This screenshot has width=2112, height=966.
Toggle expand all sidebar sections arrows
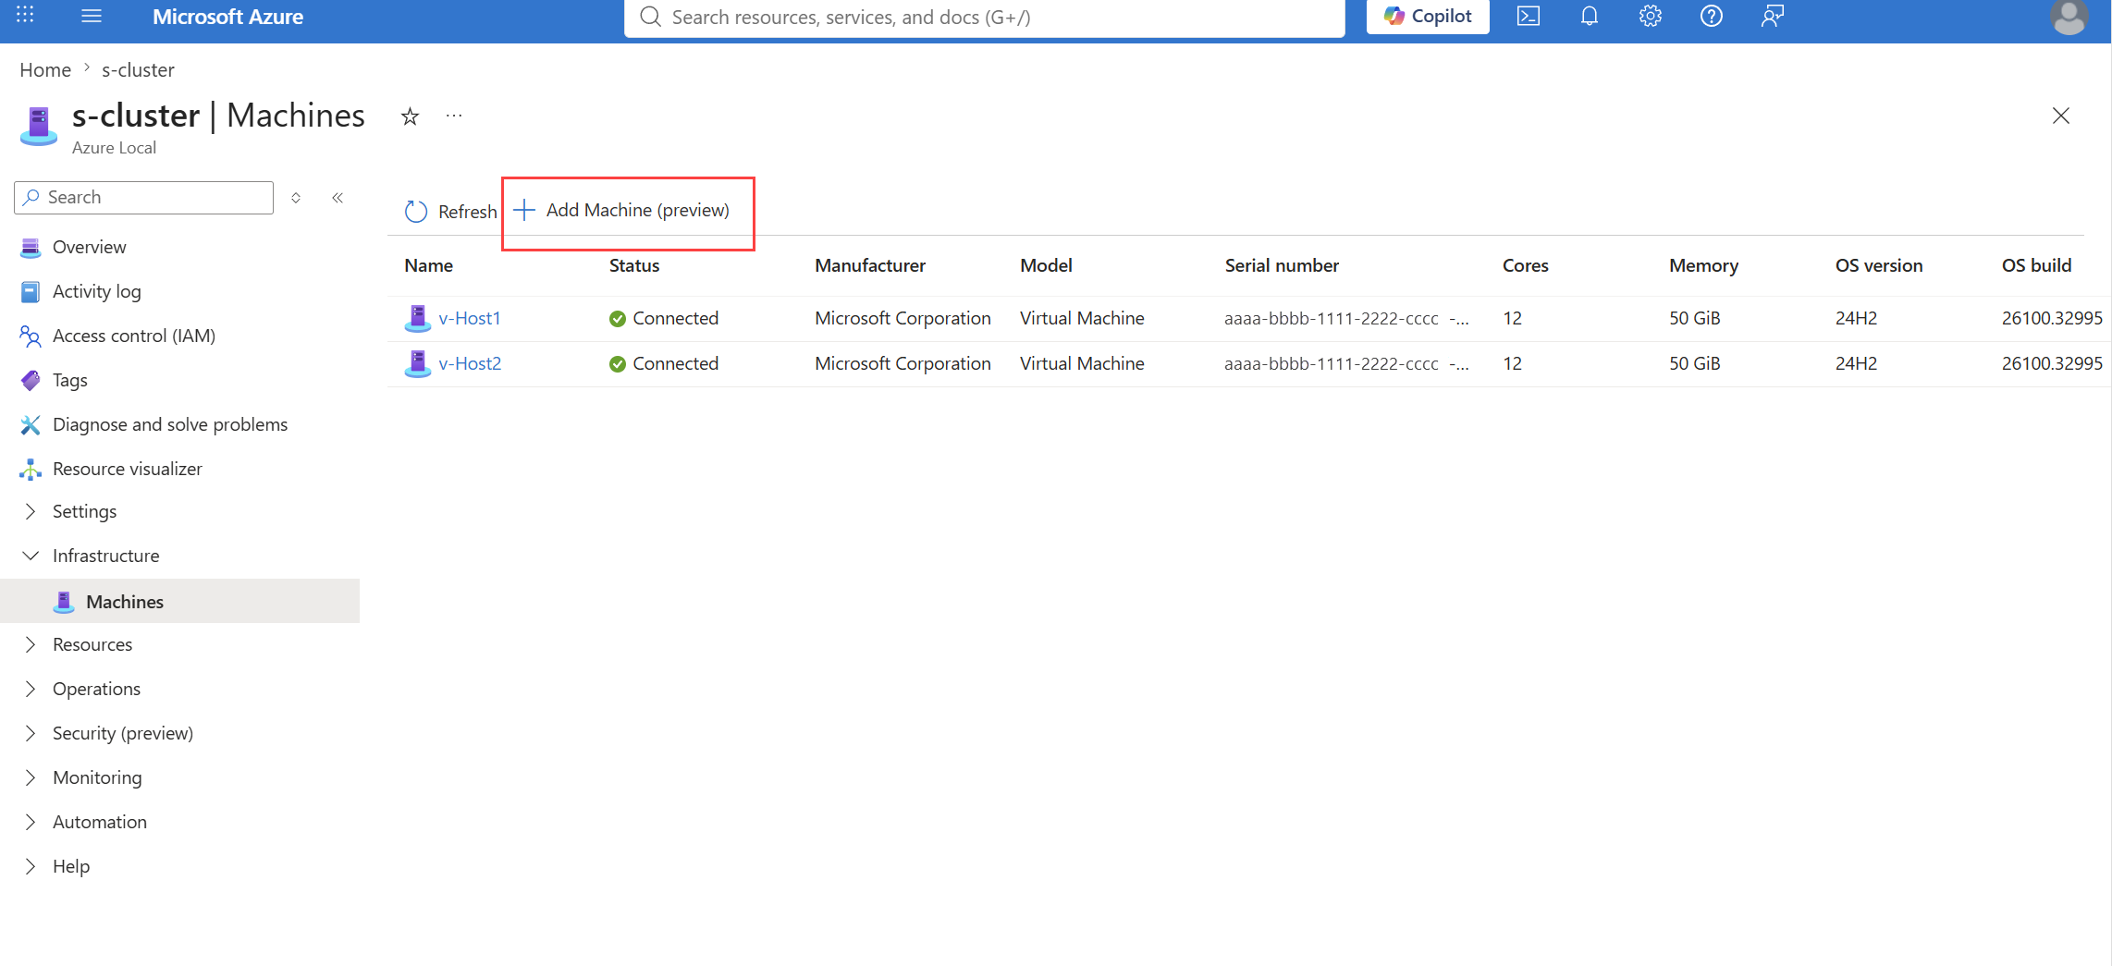[296, 198]
